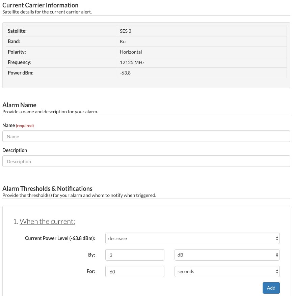Click the Satellite: row label

[17, 31]
